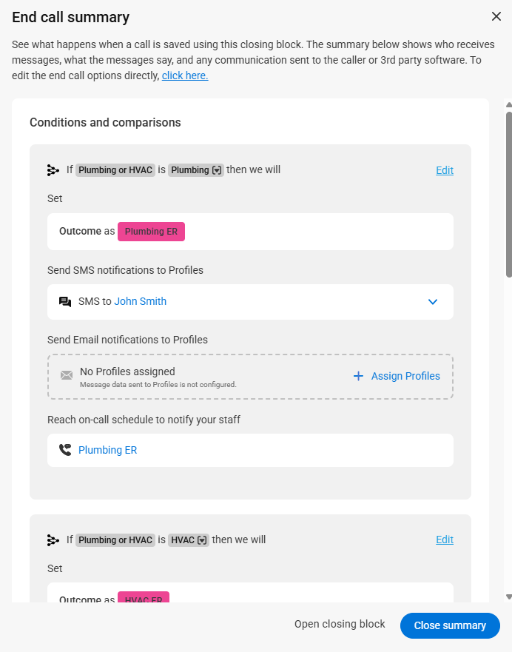512x652 pixels.
Task: Click the envelope icon in email notifications
Action: coord(67,375)
